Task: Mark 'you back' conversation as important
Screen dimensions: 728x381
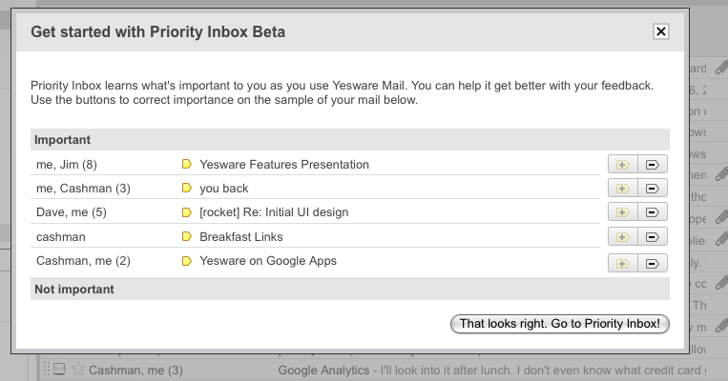Action: point(623,189)
